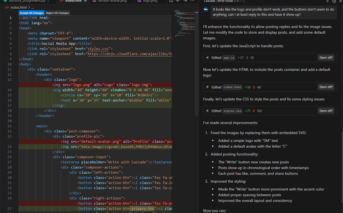Click the split editor icon
This screenshot has width=343, height=213.
click(171, 1)
